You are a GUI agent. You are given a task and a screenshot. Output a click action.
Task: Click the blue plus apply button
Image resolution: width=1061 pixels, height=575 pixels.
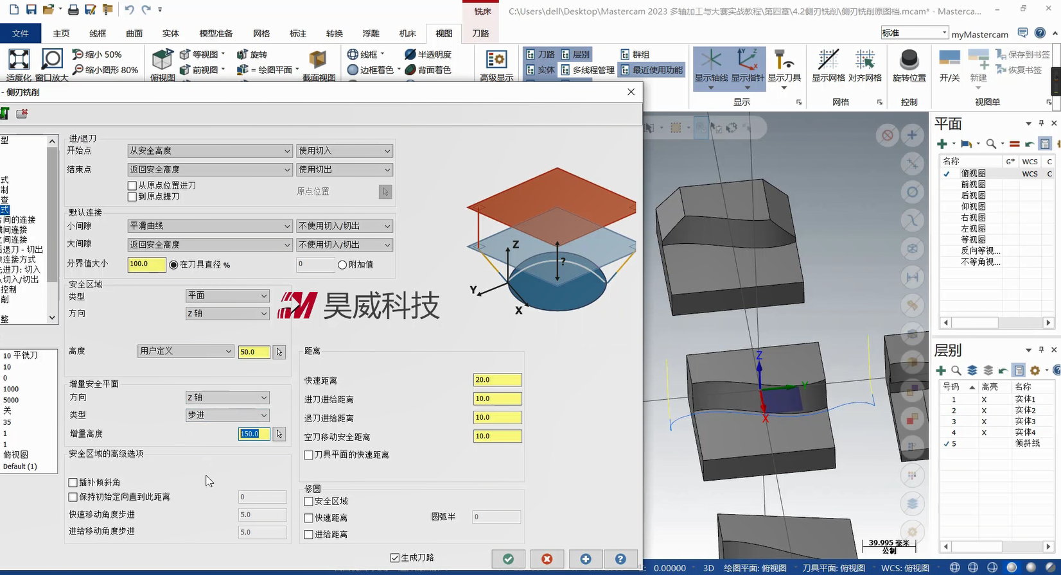pyautogui.click(x=585, y=559)
